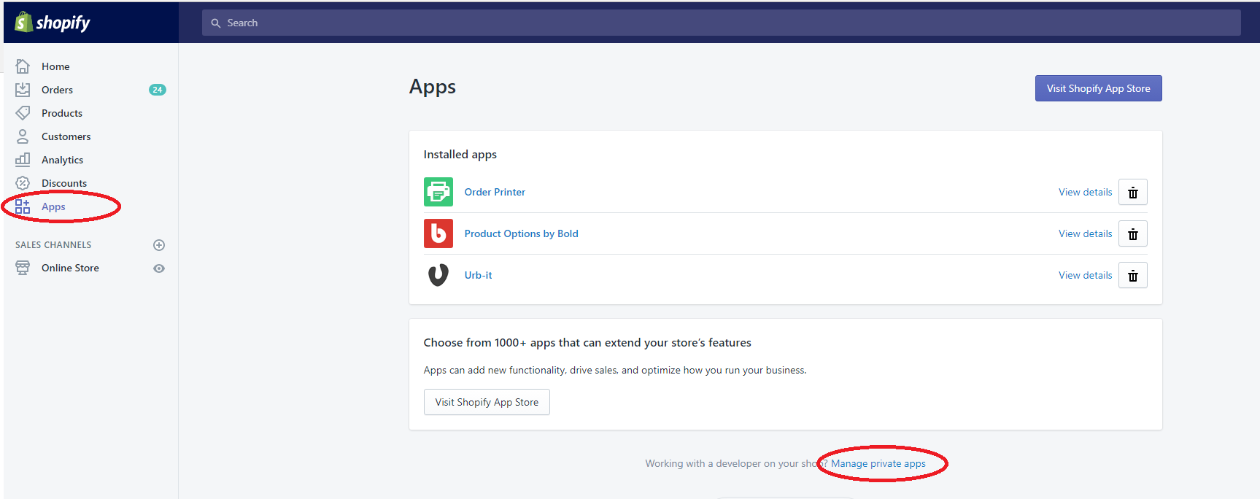
Task: Click the Orders badge showing 24
Action: 158,90
